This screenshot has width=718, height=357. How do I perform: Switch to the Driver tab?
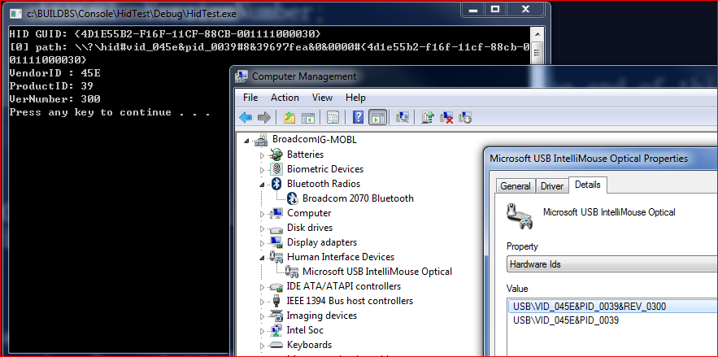point(552,186)
